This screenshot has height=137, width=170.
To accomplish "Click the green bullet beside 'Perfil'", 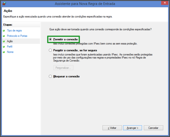I will (4, 47).
